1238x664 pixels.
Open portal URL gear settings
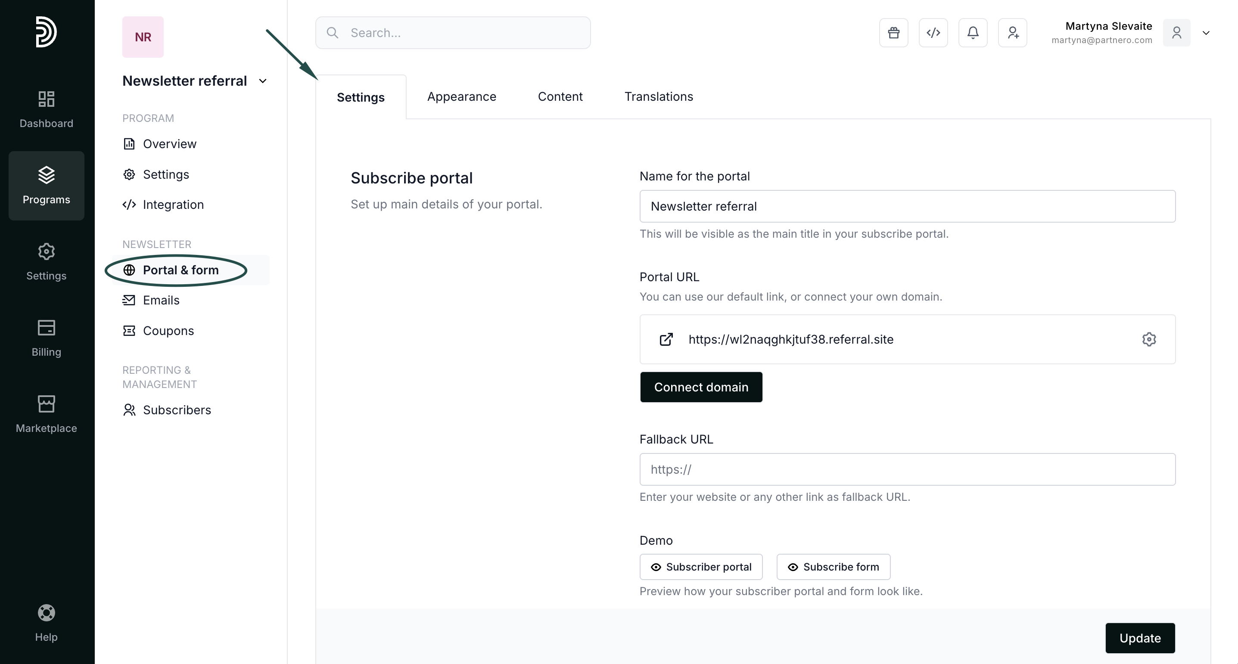(x=1148, y=339)
